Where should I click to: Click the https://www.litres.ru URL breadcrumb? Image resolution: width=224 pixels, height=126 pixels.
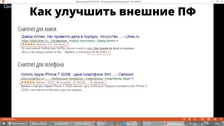coord(35,41)
